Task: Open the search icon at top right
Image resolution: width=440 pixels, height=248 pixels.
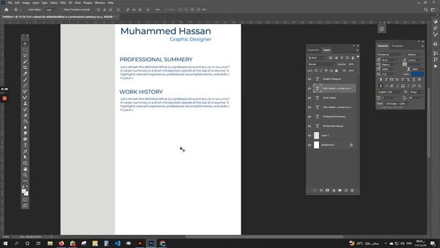Action: tap(426, 10)
